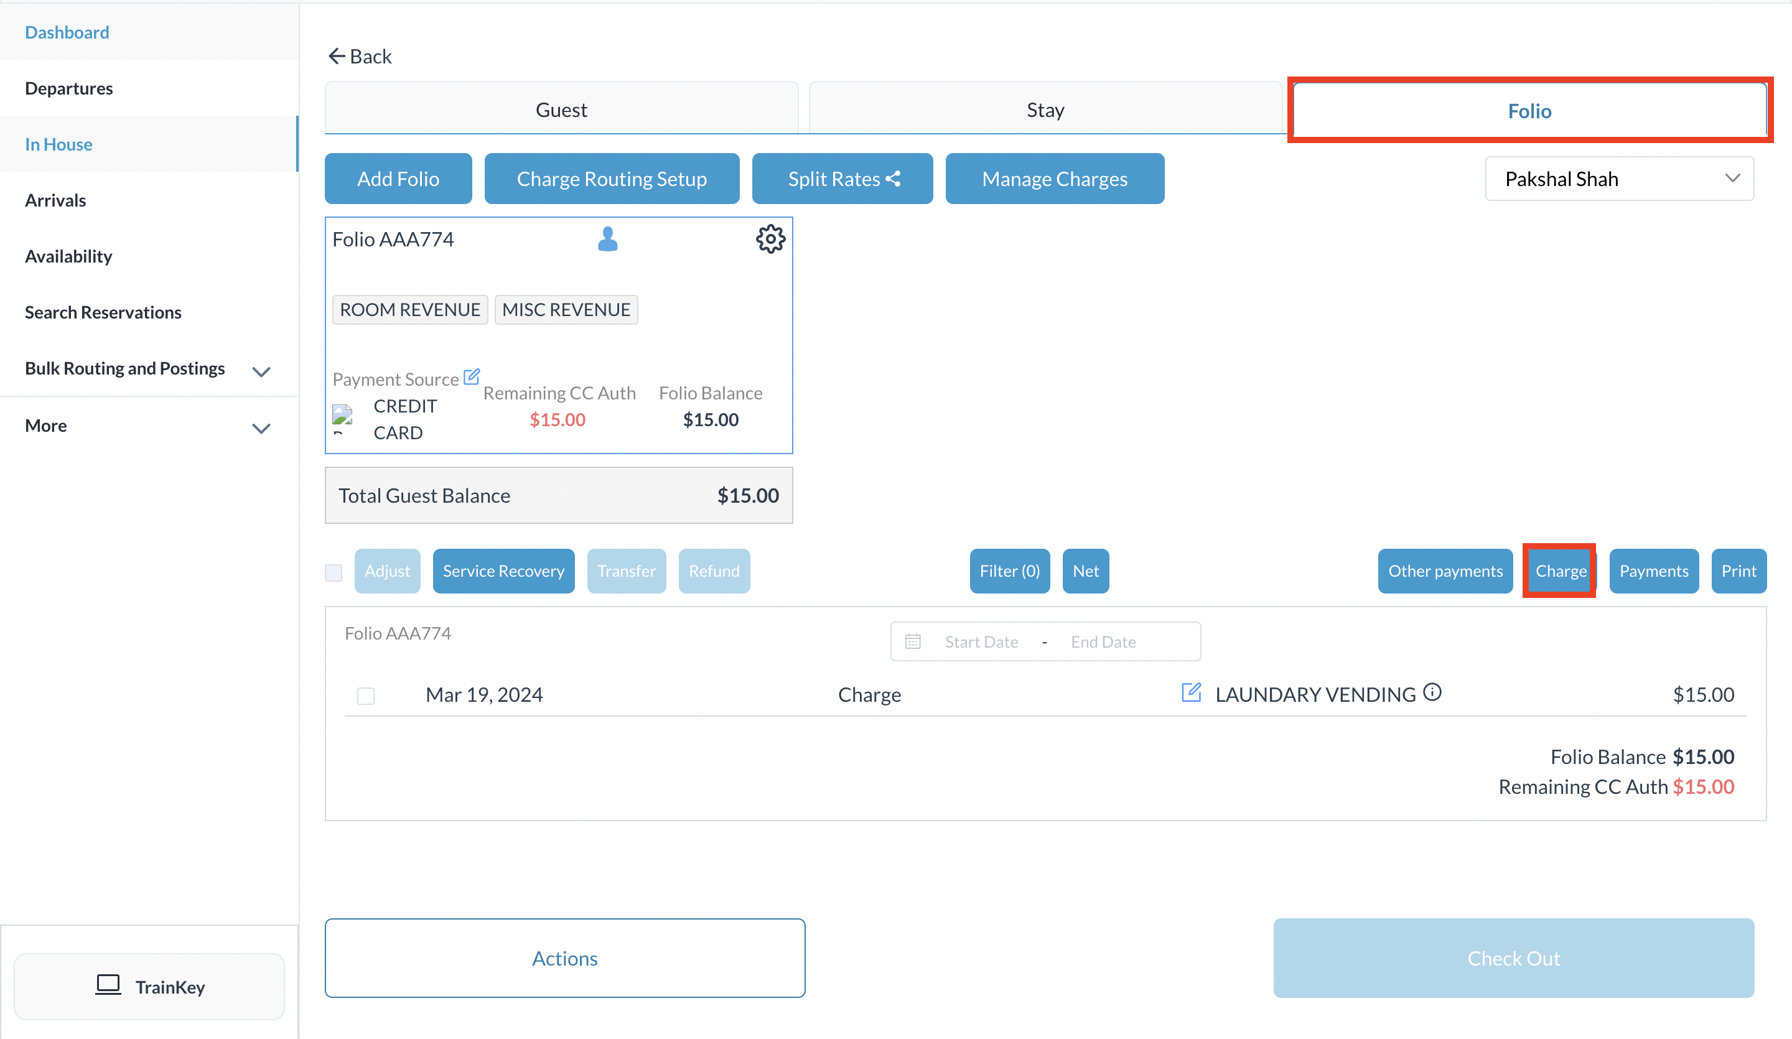
Task: Check the Mar 19, 2024 charge checkbox
Action: pyautogui.click(x=365, y=695)
